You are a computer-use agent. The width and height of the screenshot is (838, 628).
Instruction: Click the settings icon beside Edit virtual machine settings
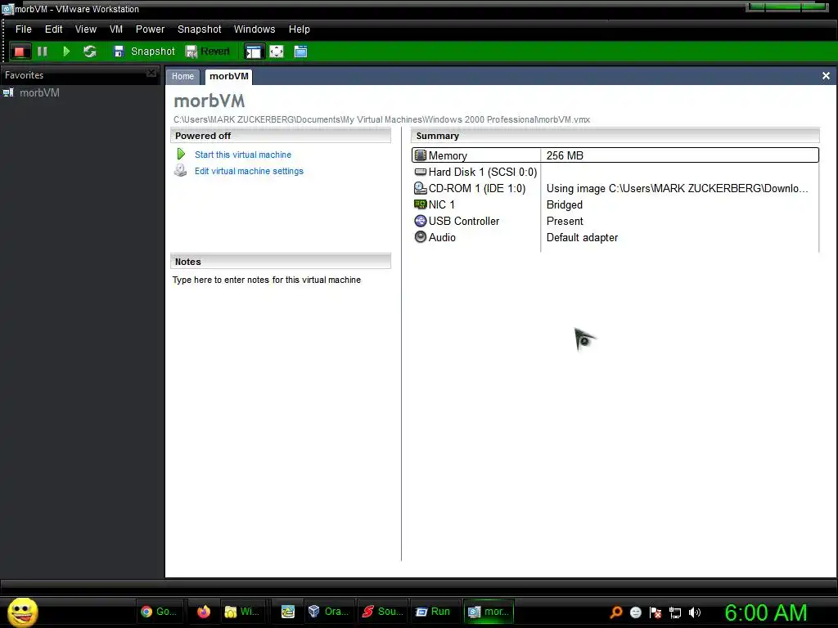pyautogui.click(x=181, y=170)
